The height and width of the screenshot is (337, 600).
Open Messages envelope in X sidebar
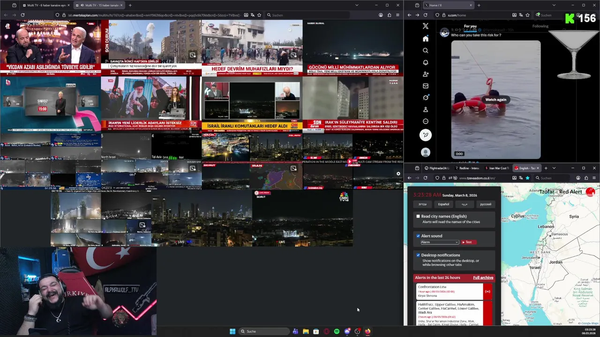point(425,86)
